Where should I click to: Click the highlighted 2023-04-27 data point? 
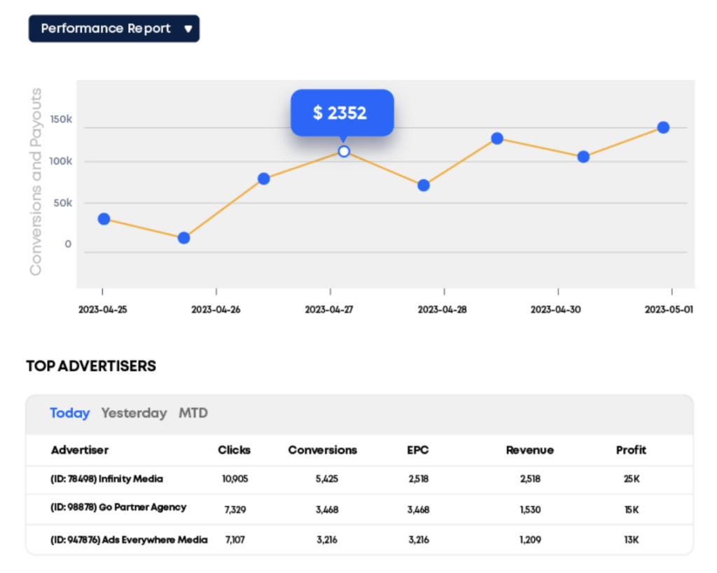(x=343, y=150)
